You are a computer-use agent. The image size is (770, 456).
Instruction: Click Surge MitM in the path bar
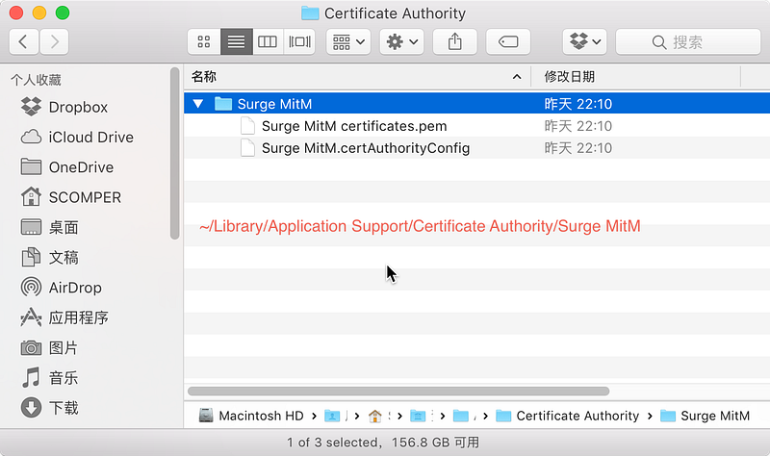pos(705,416)
